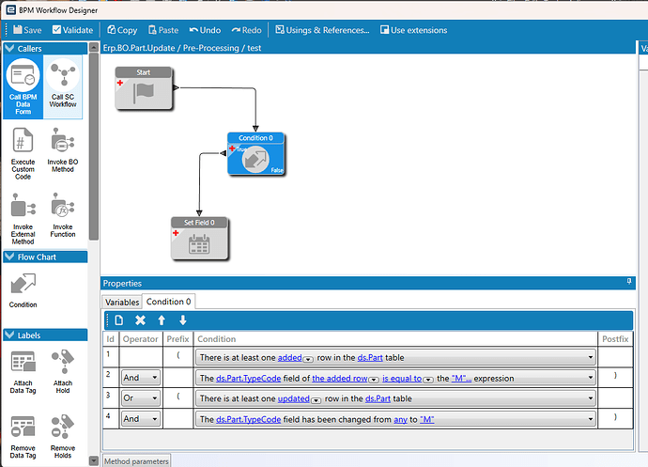
Task: Click Redo in the toolbar
Action: tap(247, 30)
